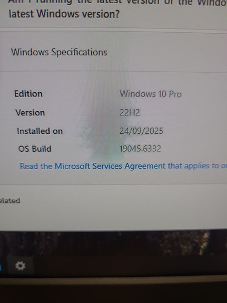Click the partially visible blue taskbar icon
This screenshot has height=303, width=227.
(x=1, y=268)
